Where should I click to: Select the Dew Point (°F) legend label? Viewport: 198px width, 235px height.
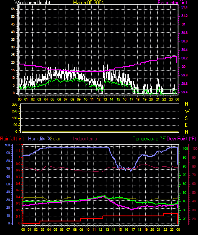pyautogui.click(x=181, y=139)
